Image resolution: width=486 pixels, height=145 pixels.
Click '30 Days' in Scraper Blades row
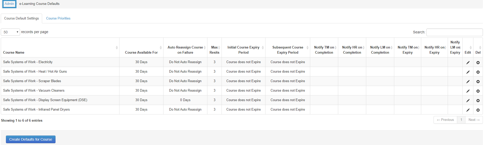[x=141, y=81]
